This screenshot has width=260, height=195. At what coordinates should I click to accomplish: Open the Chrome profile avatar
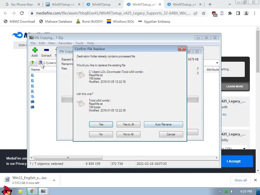[x=246, y=13]
